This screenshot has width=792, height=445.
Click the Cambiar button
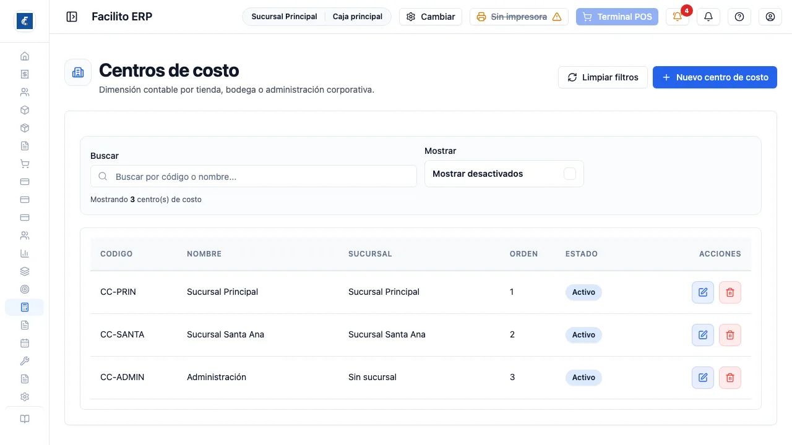point(431,17)
